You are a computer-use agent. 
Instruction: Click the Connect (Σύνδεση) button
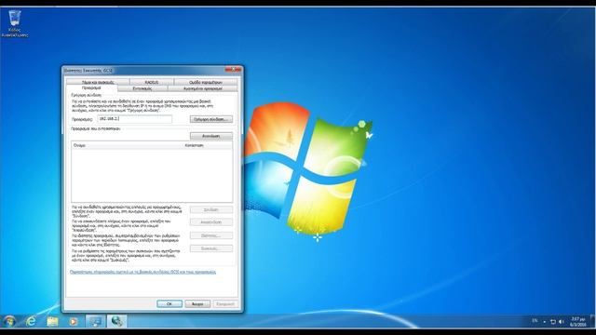[x=211, y=209]
